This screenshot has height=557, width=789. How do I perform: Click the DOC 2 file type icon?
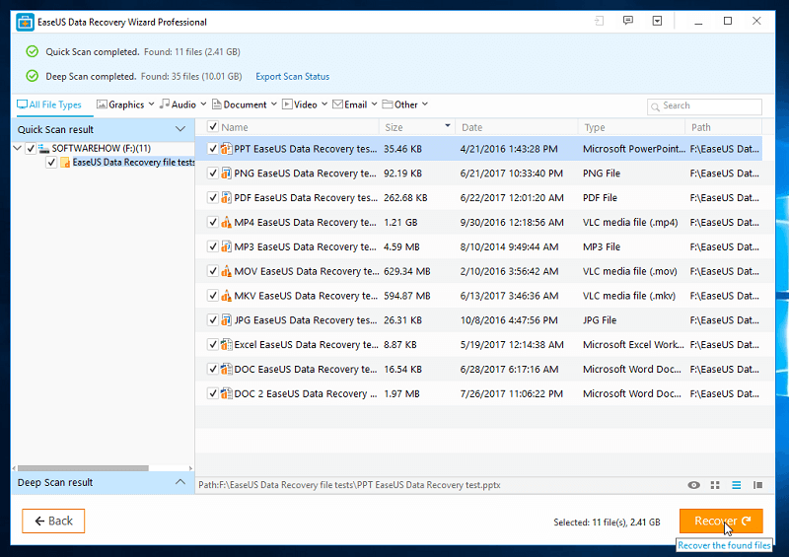coord(227,393)
